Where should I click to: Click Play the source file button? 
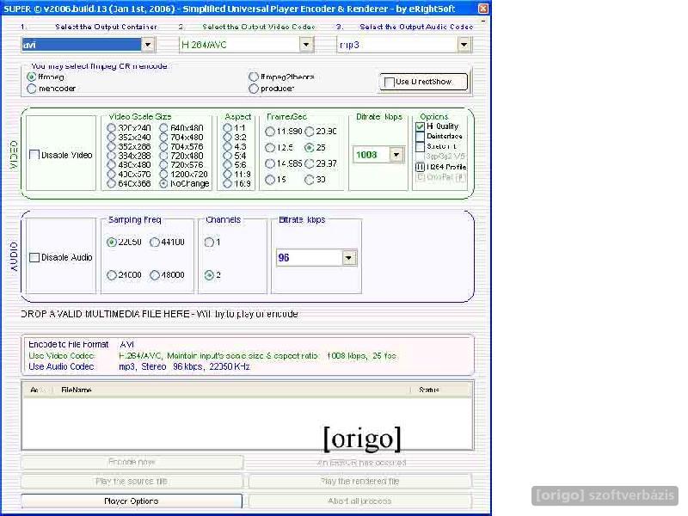click(x=132, y=482)
